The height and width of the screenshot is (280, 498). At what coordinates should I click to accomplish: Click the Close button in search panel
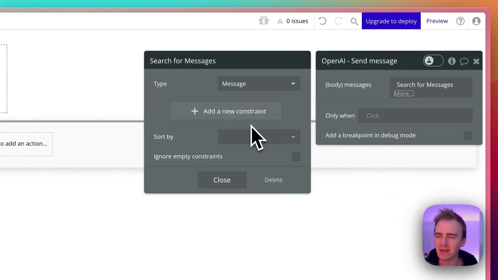click(222, 180)
